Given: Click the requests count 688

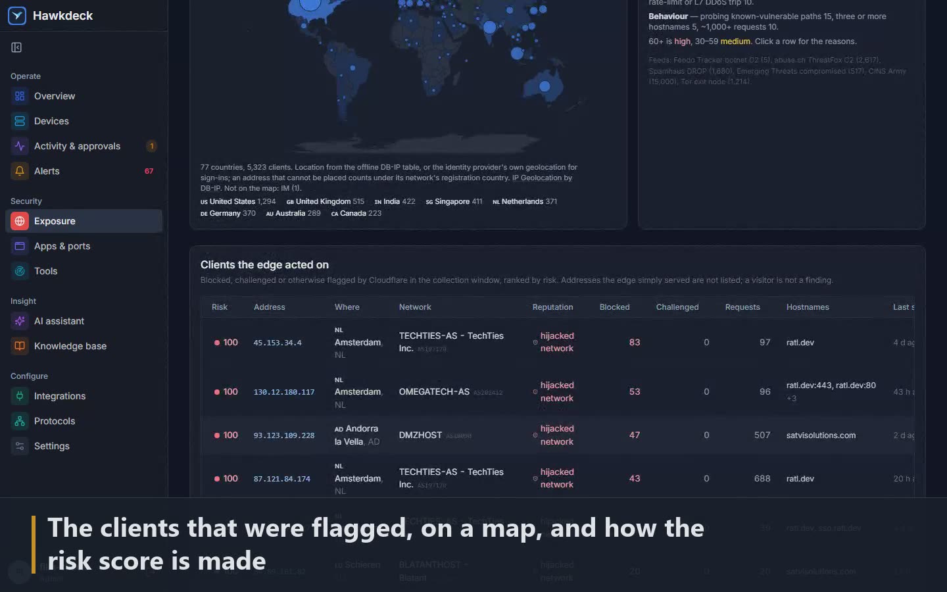Looking at the screenshot, I should coord(762,479).
